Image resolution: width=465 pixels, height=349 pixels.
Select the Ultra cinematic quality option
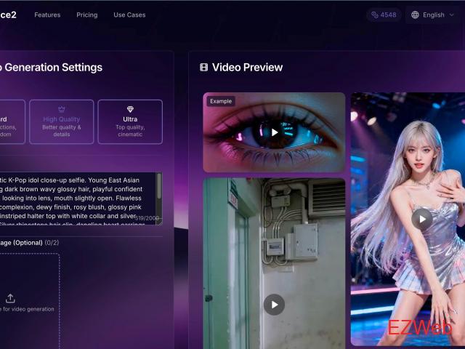[x=130, y=121]
